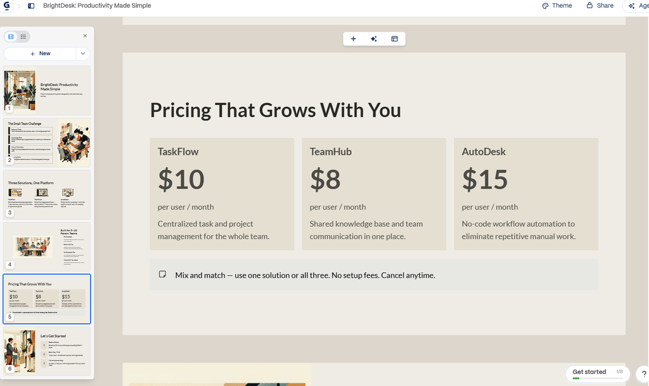
Task: Select slide 2 The Small Team Challenge
Action: [x=47, y=142]
